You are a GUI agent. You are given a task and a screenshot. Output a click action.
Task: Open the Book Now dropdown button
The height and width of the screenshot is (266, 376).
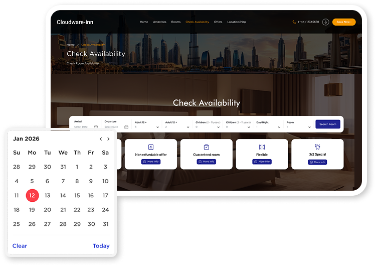pyautogui.click(x=343, y=22)
